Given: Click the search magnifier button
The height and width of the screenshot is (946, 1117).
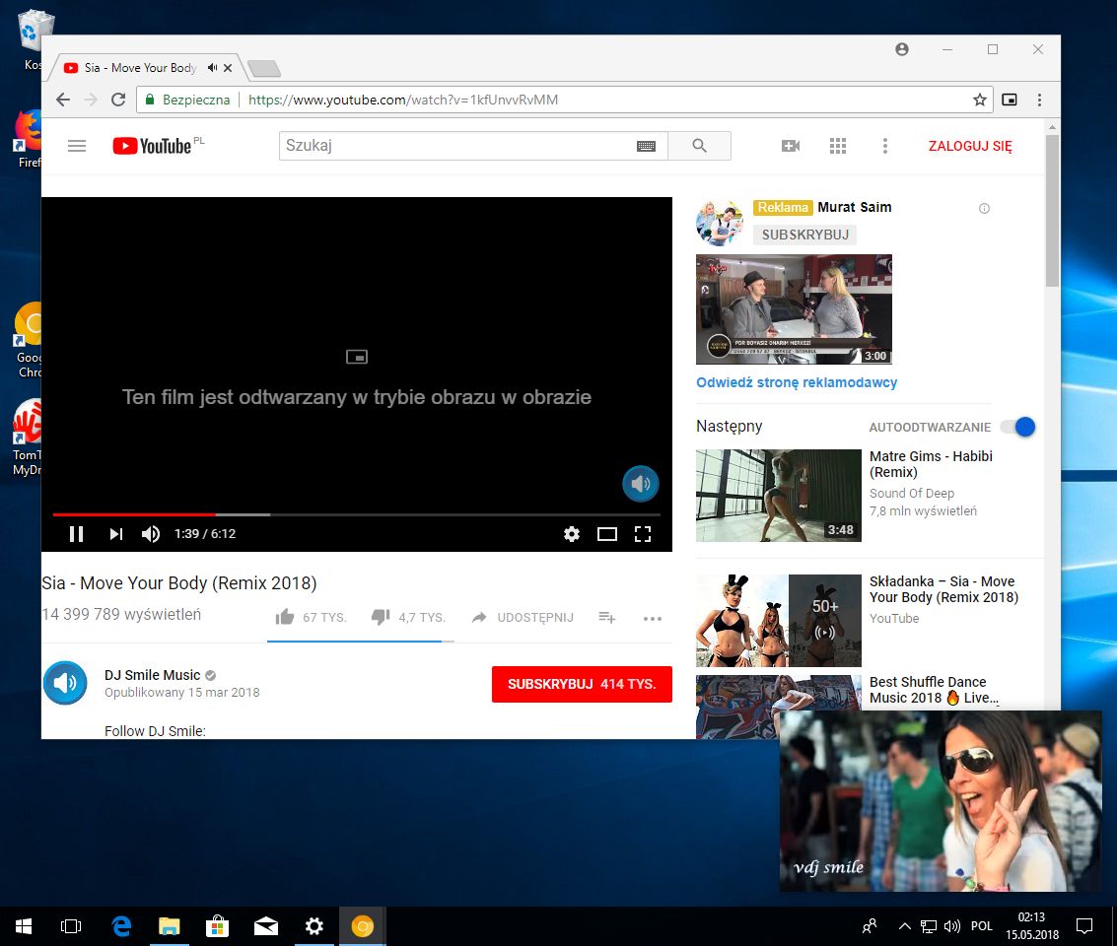Looking at the screenshot, I should (700, 146).
